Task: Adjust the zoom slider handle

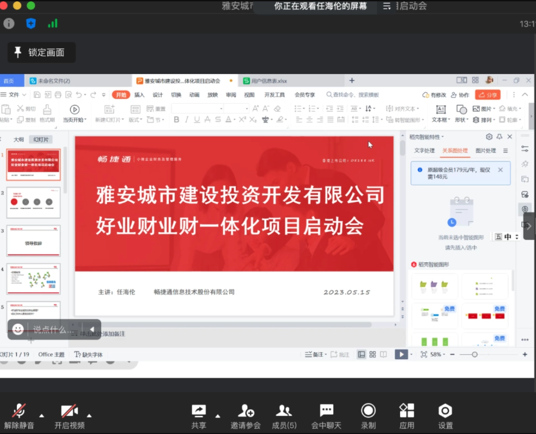Action: pyautogui.click(x=474, y=354)
